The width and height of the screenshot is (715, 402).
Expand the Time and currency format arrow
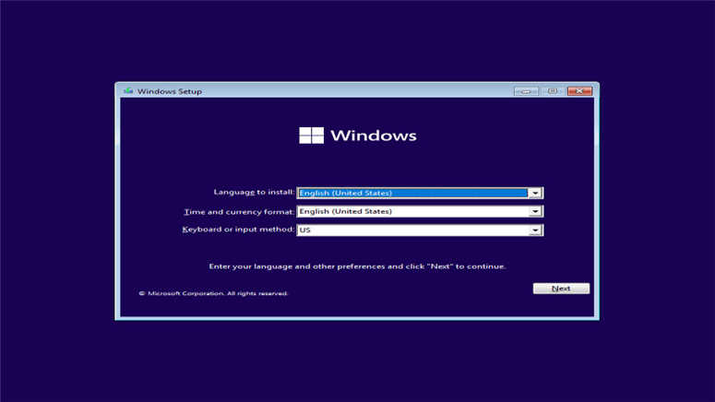click(x=535, y=211)
